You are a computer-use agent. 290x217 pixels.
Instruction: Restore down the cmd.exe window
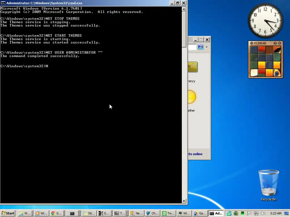coord(178,3)
